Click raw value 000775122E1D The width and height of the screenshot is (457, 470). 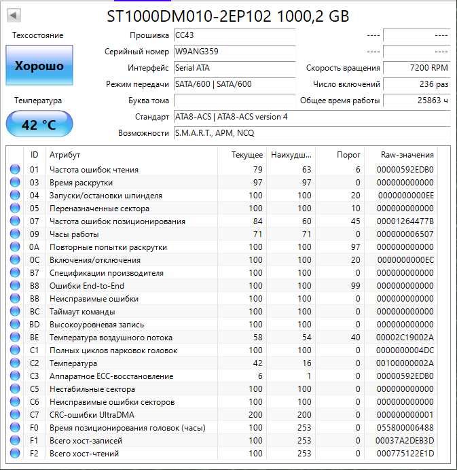coord(405,453)
